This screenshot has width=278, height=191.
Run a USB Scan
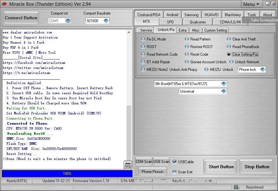pos(161,162)
